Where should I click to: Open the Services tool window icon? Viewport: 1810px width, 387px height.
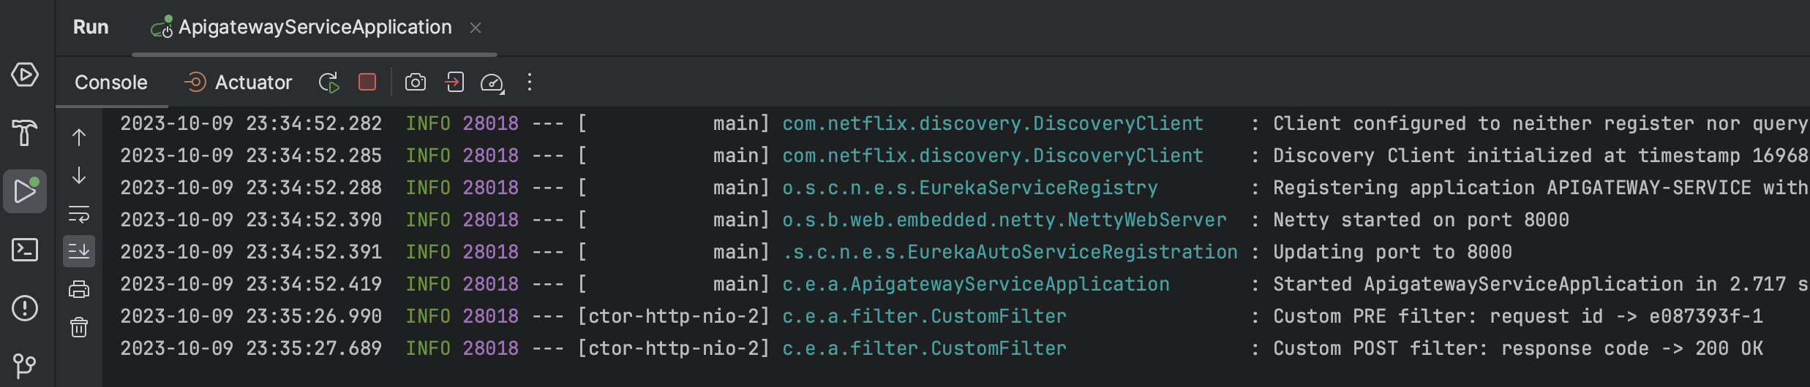click(25, 74)
